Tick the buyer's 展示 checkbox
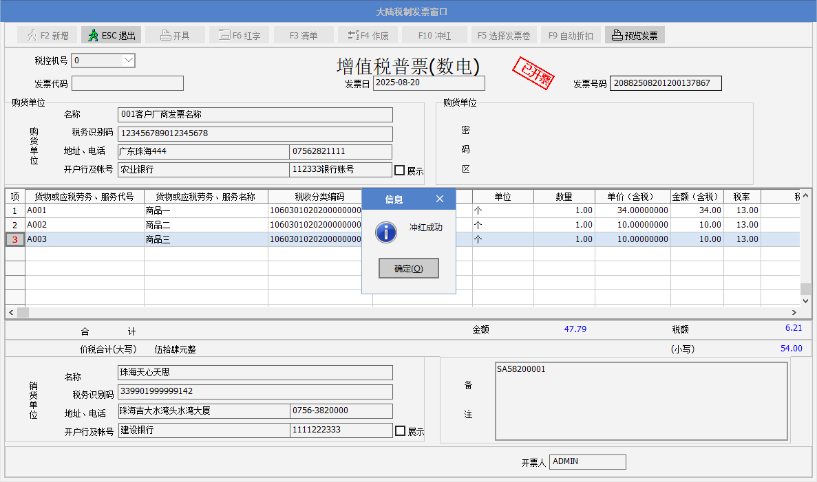817x482 pixels. (399, 170)
